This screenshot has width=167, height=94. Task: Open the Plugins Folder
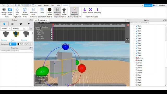(x=10, y=11)
